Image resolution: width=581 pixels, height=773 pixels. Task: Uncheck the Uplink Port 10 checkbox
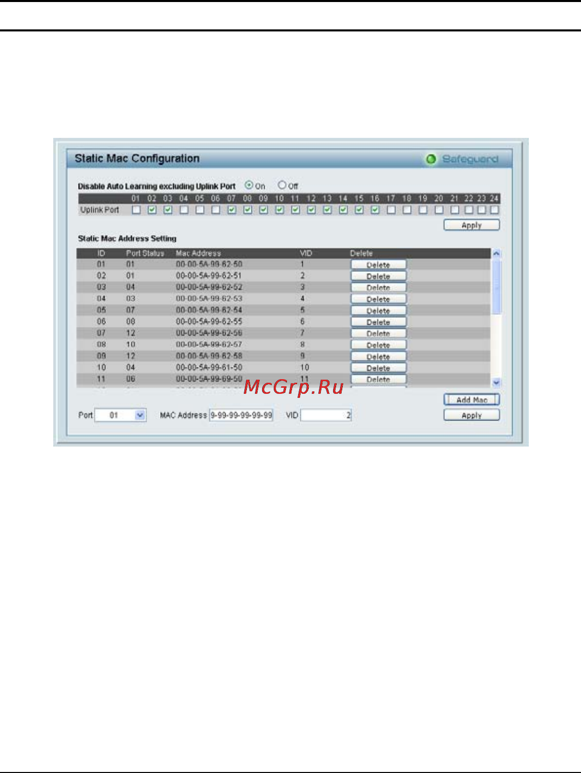click(x=279, y=210)
